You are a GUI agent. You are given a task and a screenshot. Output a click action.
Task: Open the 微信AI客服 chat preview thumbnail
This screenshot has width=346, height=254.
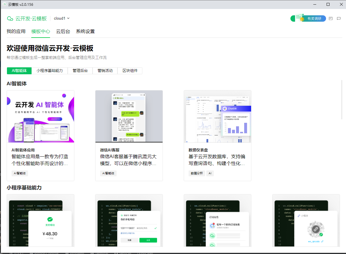coord(129,116)
